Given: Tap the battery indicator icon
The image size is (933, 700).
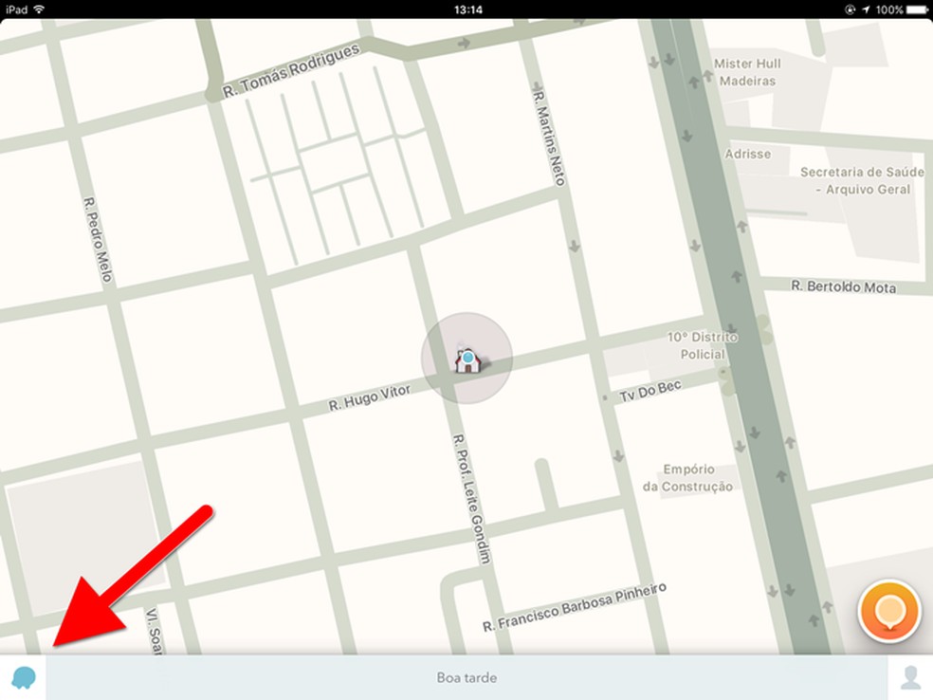Looking at the screenshot, I should 918,9.
